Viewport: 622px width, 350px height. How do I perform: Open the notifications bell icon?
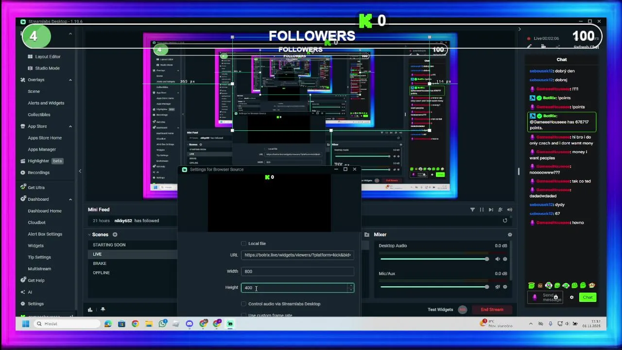(x=103, y=310)
